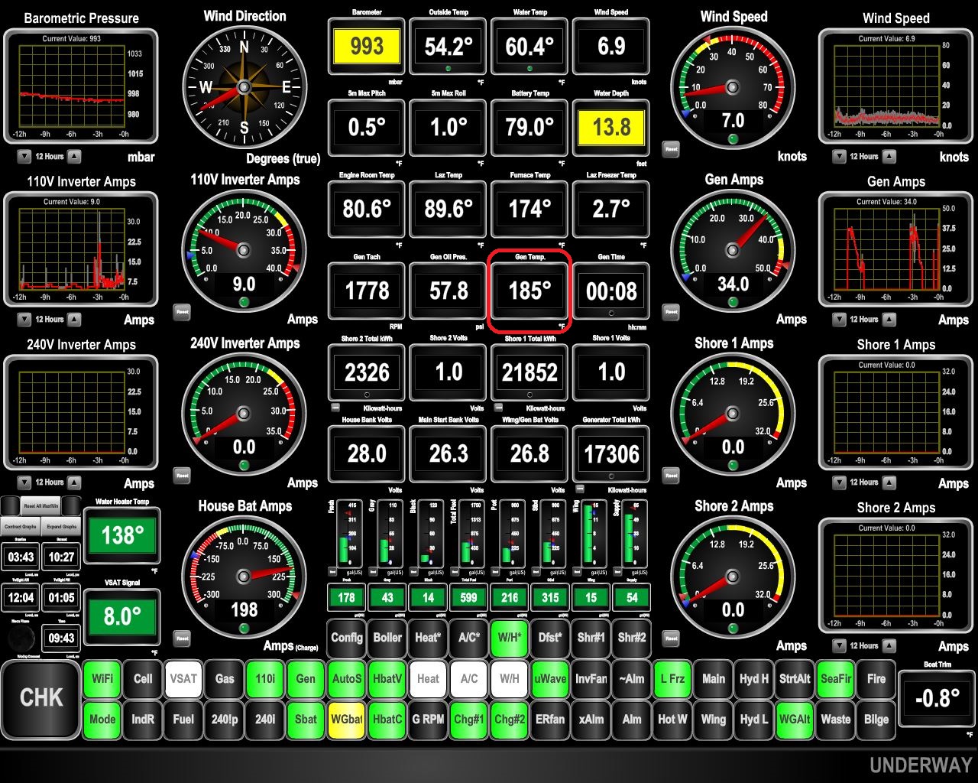Click the Gen Tach 1778 RPM readout

click(x=367, y=291)
